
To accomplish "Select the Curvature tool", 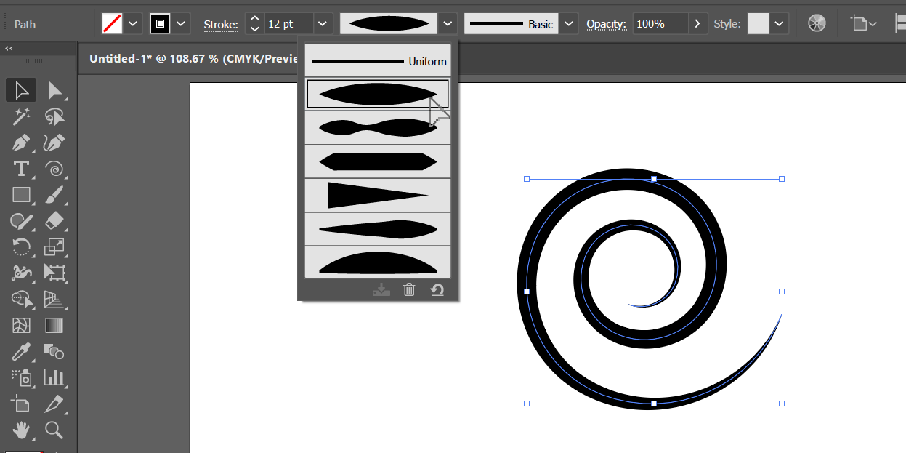I will (54, 143).
